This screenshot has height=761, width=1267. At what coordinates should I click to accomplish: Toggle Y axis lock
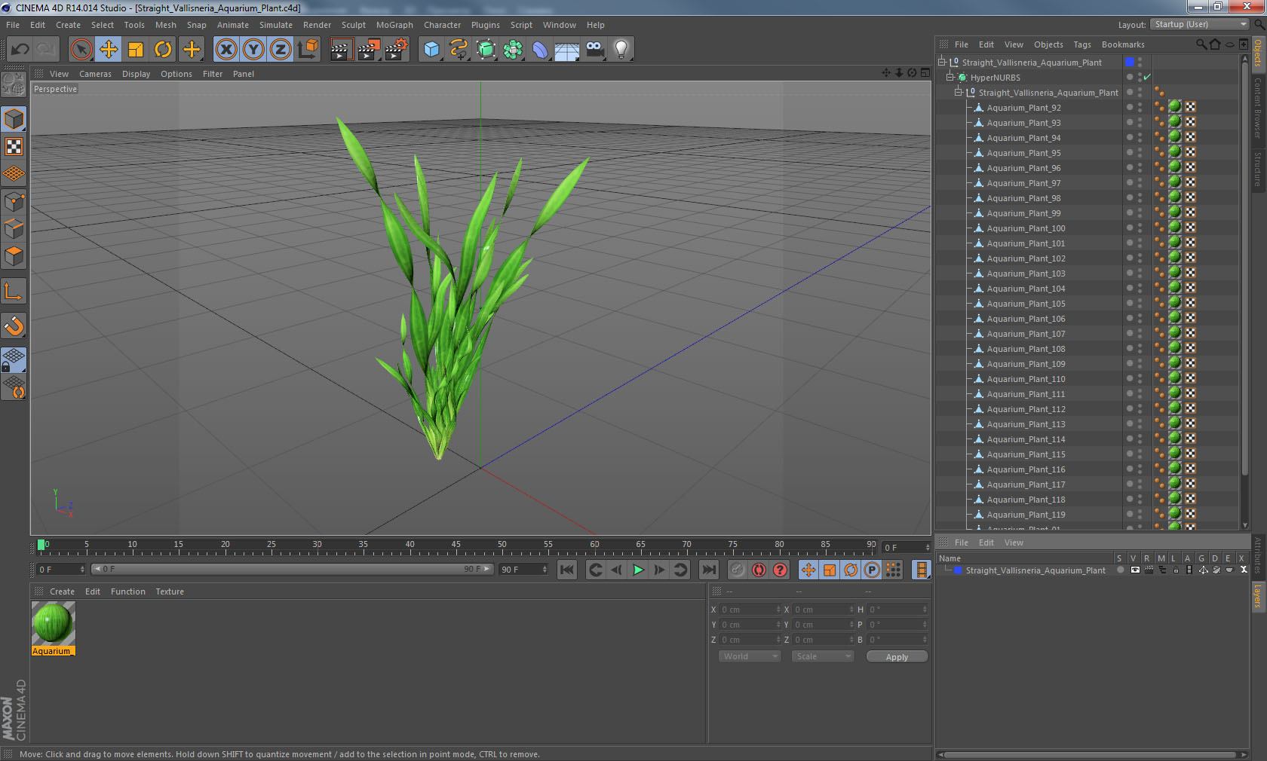253,50
